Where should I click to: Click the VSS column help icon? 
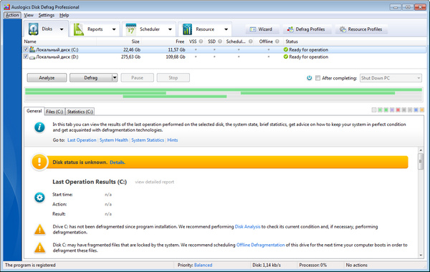pyautogui.click(x=201, y=42)
